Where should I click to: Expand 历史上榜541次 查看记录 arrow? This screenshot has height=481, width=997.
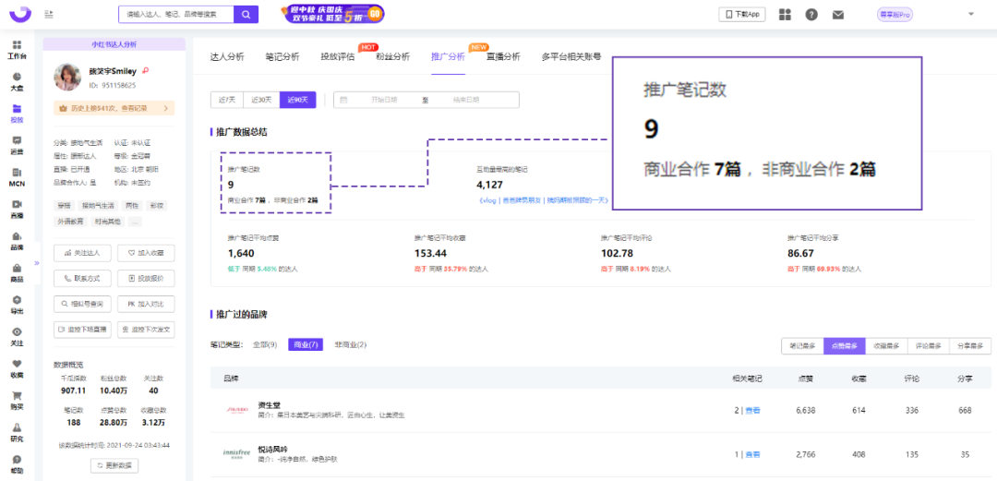click(x=165, y=108)
